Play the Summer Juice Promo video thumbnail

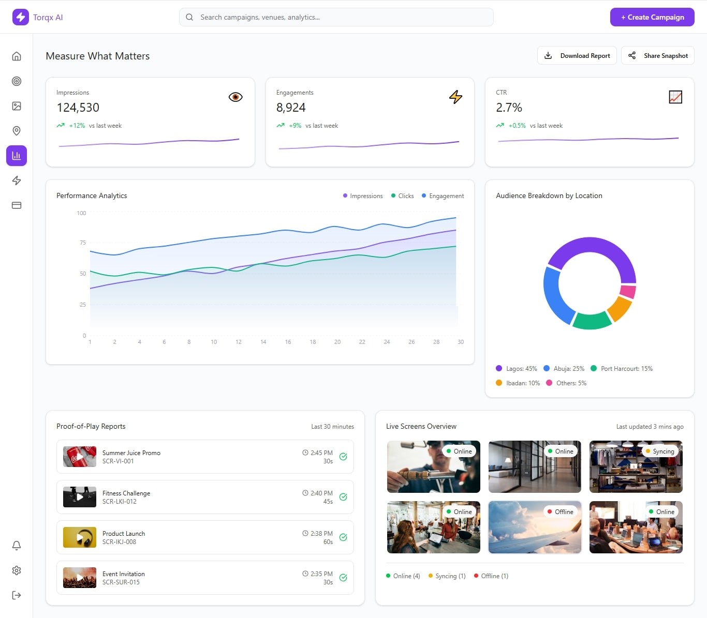[x=80, y=457]
